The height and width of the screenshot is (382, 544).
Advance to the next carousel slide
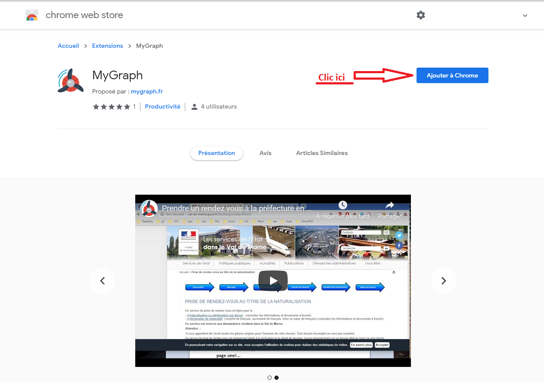444,281
